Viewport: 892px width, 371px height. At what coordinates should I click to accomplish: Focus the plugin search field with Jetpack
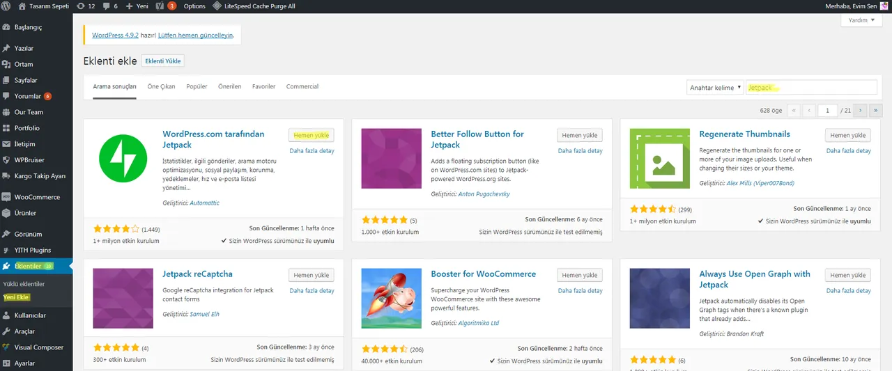tap(811, 88)
